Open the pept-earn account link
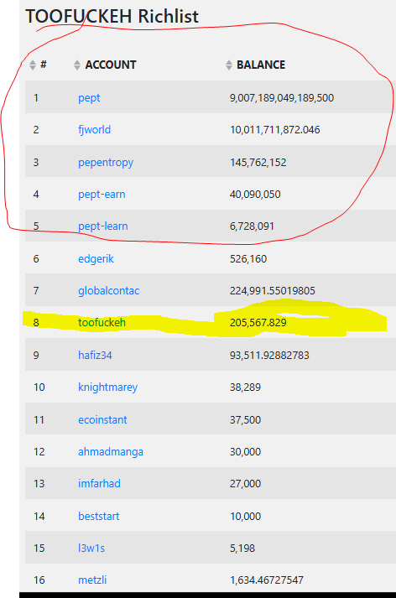 [102, 195]
